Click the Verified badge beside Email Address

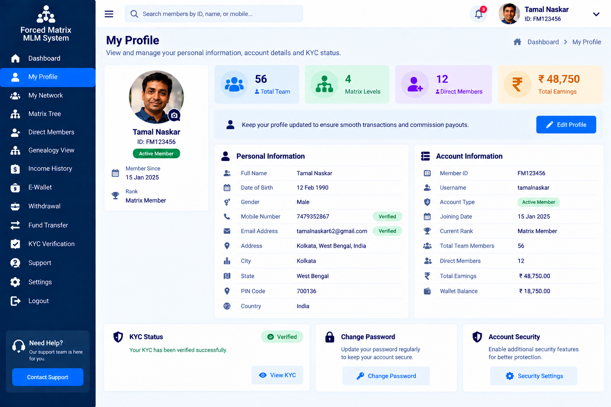[387, 231]
